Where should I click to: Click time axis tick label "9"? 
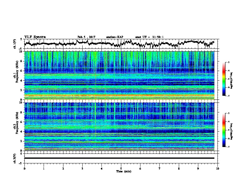click(x=198, y=168)
